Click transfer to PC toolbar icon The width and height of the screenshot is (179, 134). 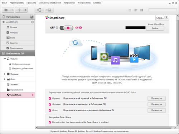click(49, 10)
